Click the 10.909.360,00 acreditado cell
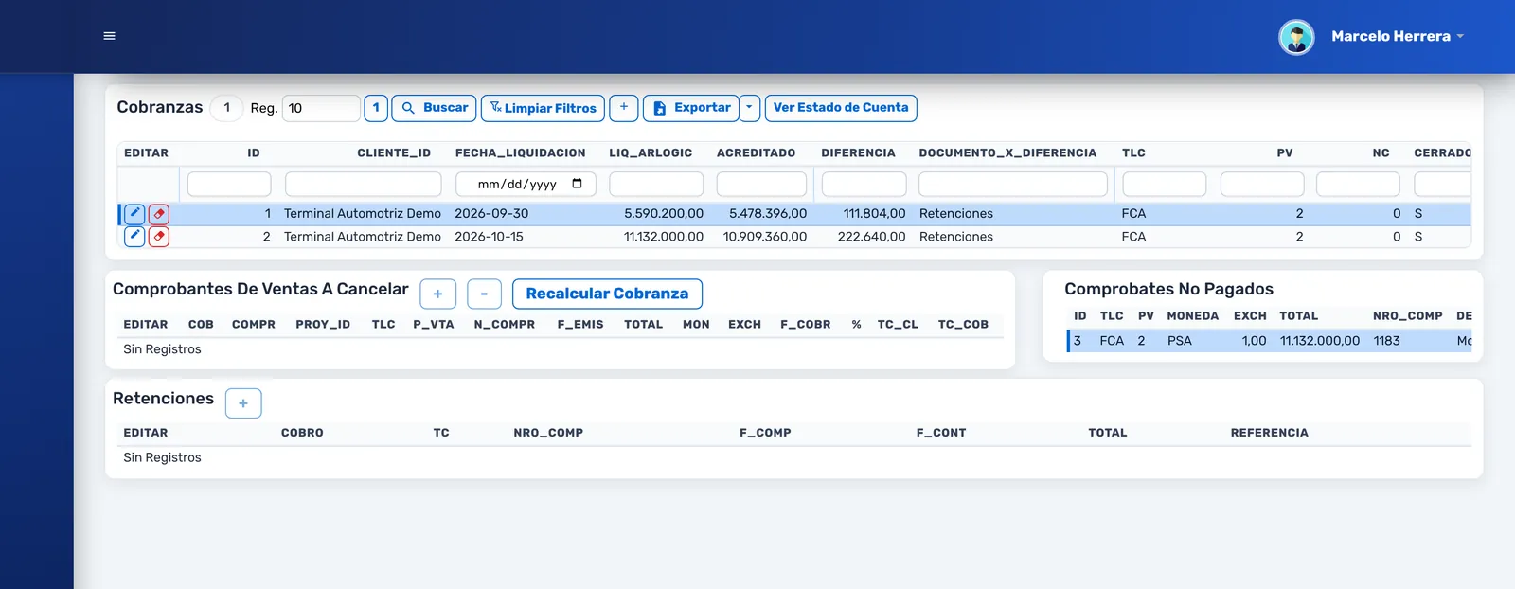This screenshot has height=589, width=1515. coord(765,237)
